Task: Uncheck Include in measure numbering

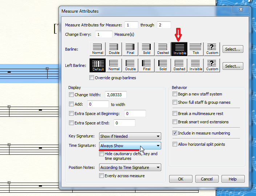Action: (175, 133)
